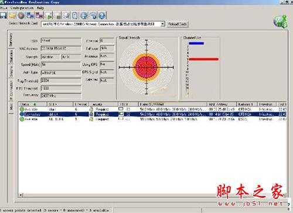Click the RSSI signal box in Connected row
293x213 pixels.
point(121,114)
